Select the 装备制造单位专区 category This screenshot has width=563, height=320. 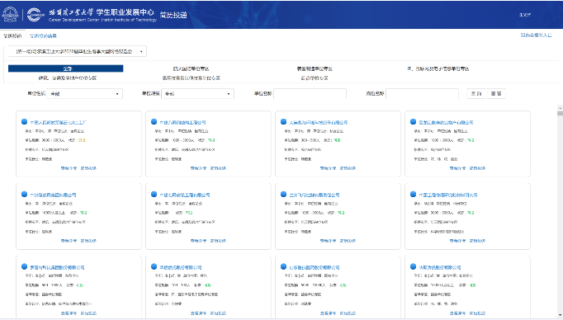(315, 68)
